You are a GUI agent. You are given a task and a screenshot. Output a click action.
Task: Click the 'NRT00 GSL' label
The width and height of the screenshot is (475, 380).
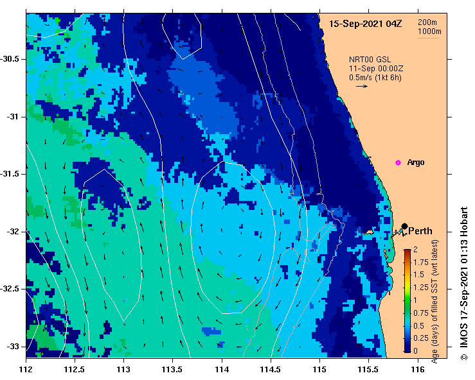370,60
